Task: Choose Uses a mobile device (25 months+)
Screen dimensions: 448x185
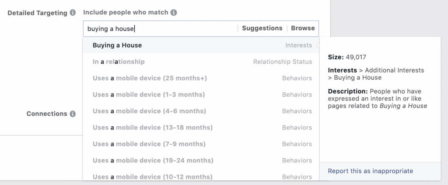Action: (x=201, y=78)
